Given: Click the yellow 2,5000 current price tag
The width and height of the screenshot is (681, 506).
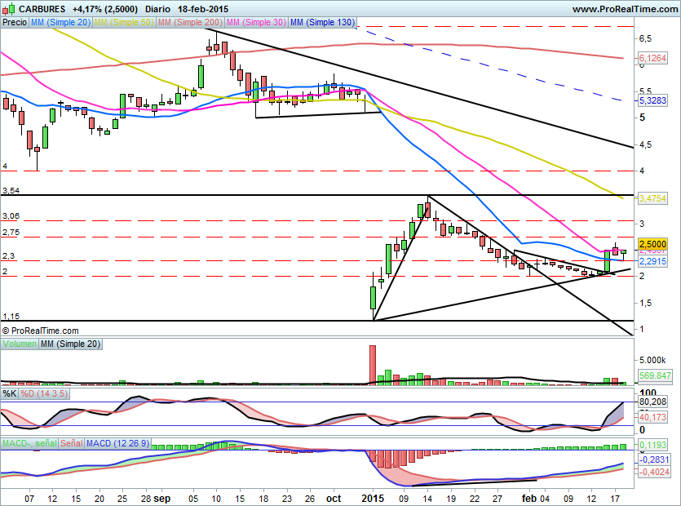Looking at the screenshot, I should [652, 244].
